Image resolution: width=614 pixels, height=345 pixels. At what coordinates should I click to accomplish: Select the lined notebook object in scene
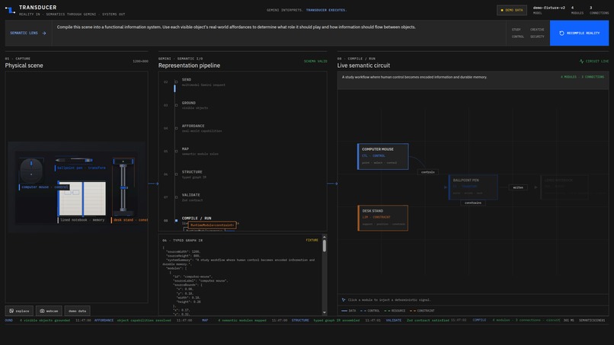pyautogui.click(x=82, y=199)
